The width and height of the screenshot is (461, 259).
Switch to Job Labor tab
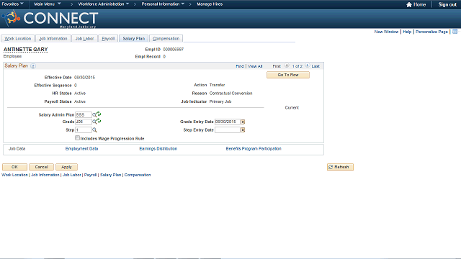coord(84,38)
